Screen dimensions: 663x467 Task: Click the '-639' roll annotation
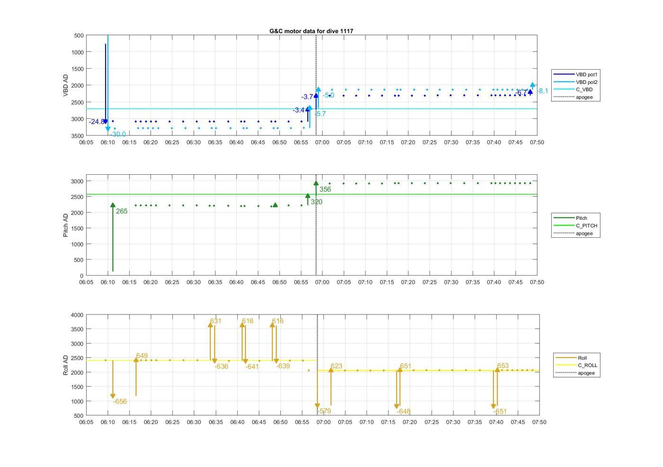coord(283,366)
